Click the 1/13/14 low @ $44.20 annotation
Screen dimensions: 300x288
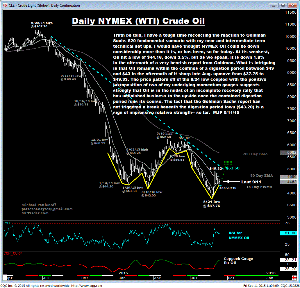[109, 185]
